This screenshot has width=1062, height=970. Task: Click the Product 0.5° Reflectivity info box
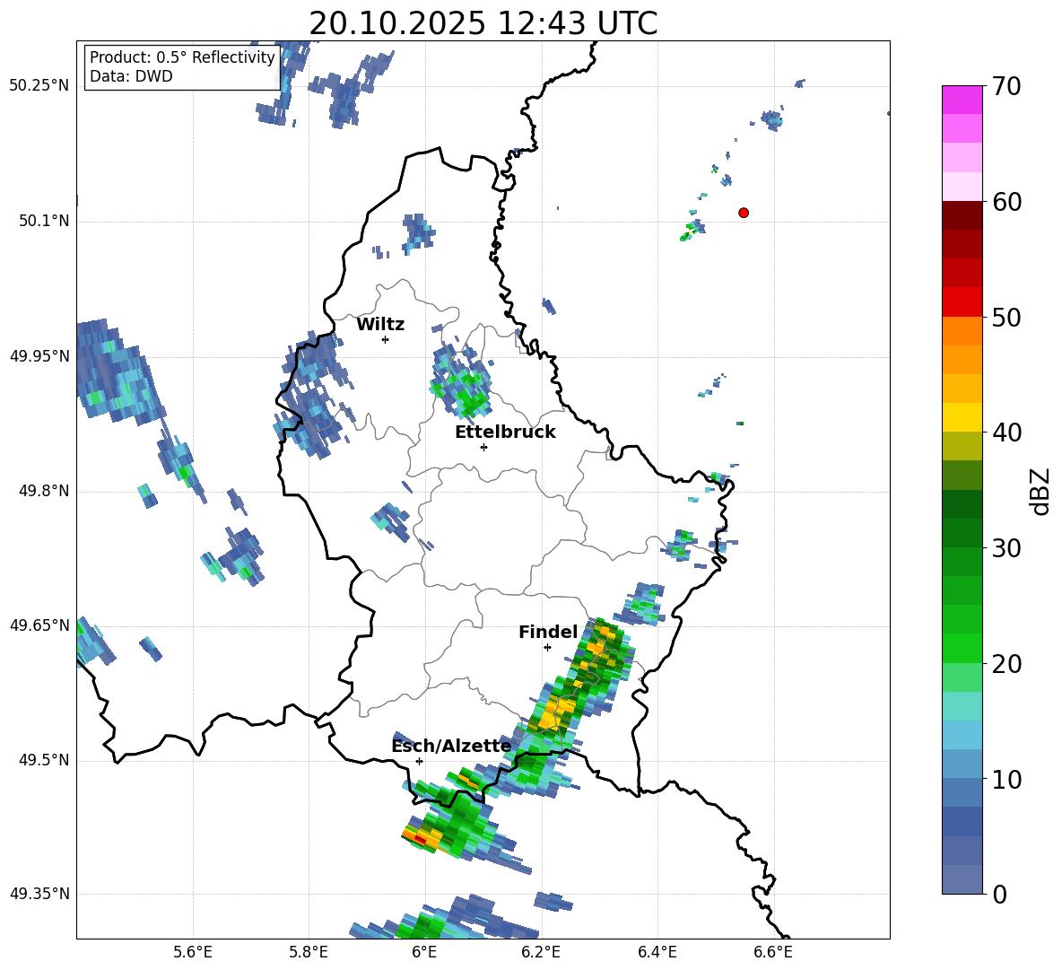[182, 66]
